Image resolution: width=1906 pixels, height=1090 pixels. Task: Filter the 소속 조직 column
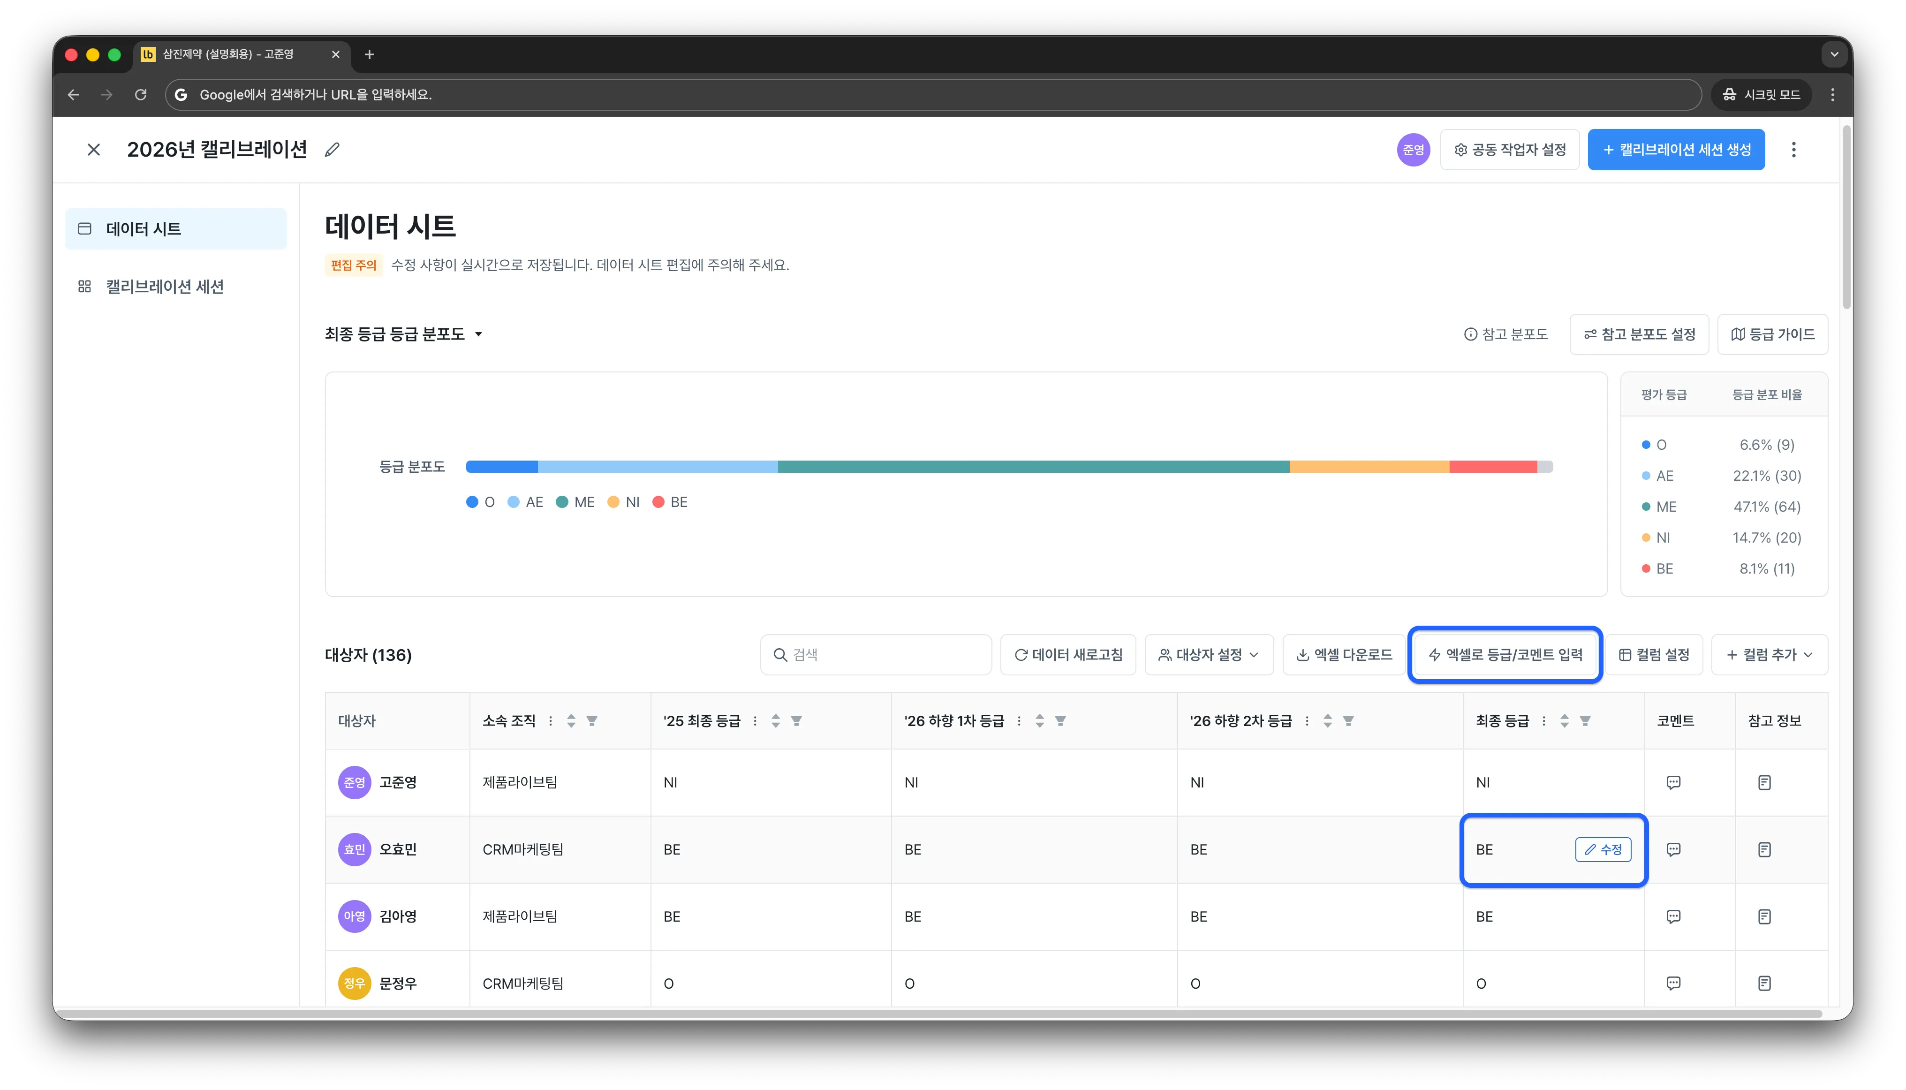point(592,721)
